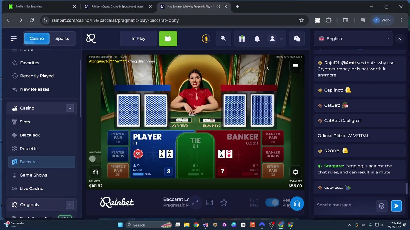The width and height of the screenshot is (410, 230).
Task: Reload the page
Action: click(32, 20)
